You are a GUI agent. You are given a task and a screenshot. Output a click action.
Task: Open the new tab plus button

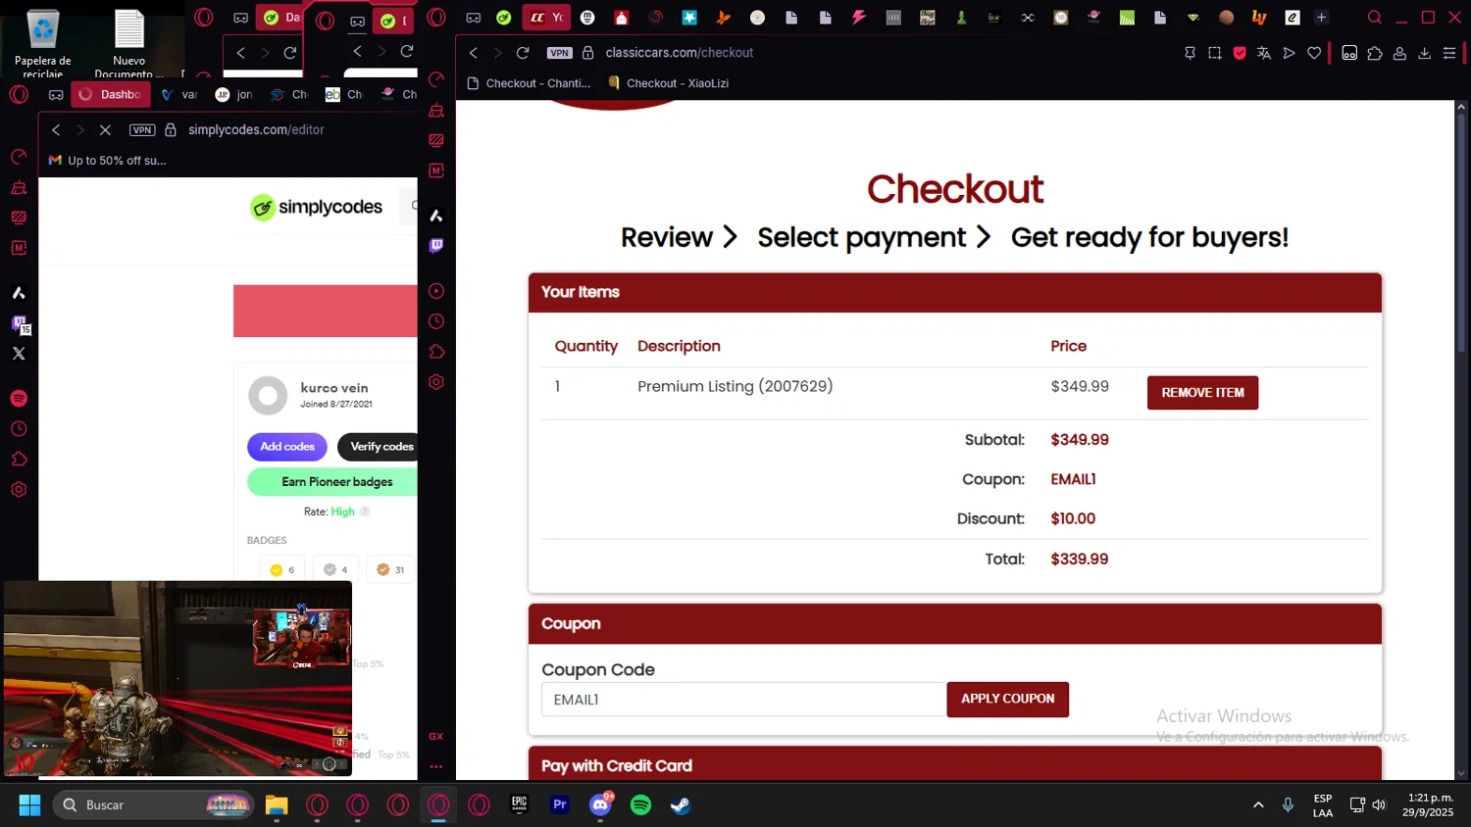1321,18
